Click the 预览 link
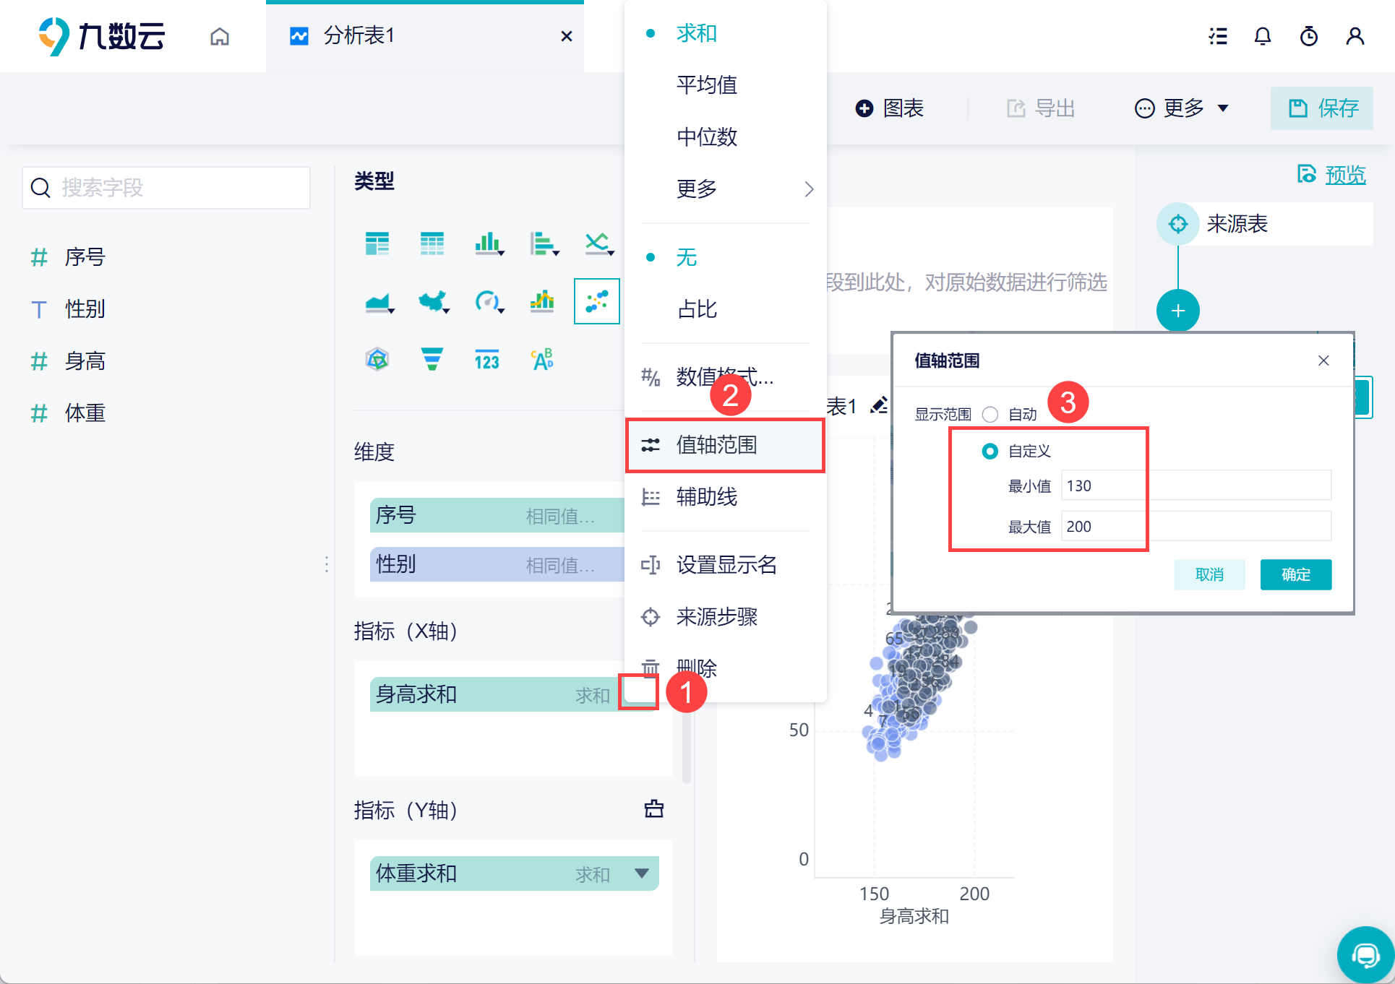Image resolution: width=1395 pixels, height=984 pixels. pyautogui.click(x=1344, y=175)
